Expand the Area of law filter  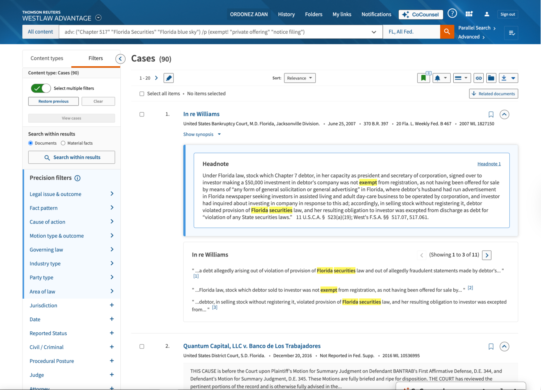72,291
